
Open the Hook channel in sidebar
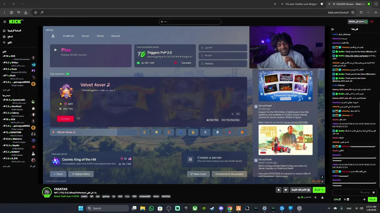18,70
